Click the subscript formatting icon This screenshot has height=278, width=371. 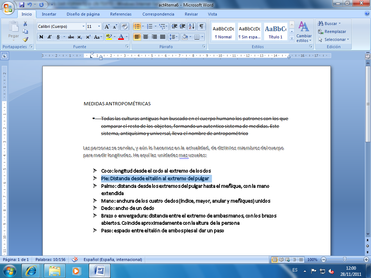79,37
